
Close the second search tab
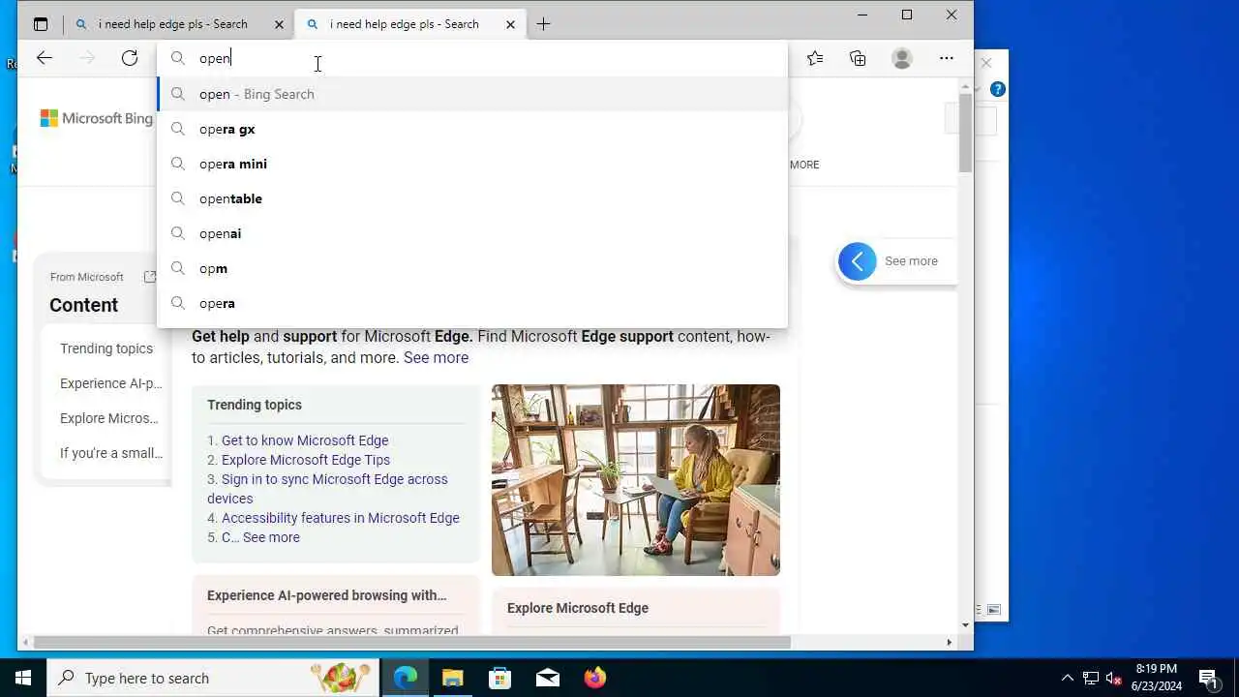pos(511,24)
